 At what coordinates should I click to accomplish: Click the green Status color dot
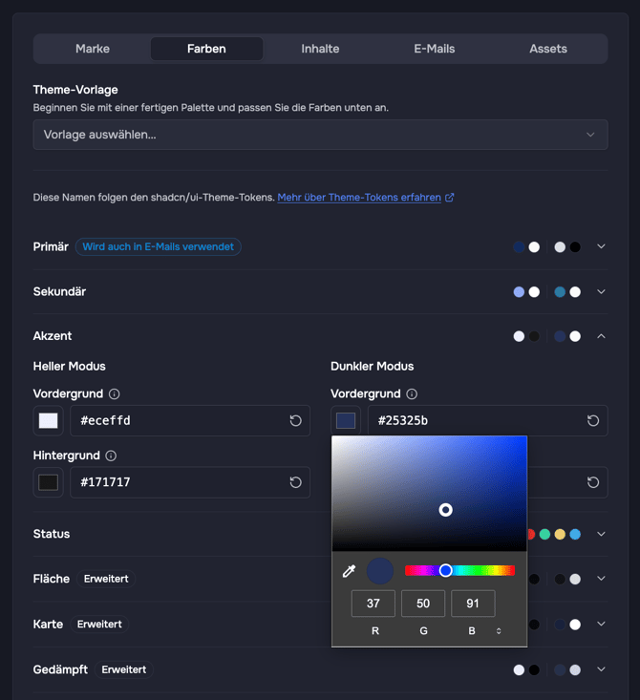(x=544, y=534)
